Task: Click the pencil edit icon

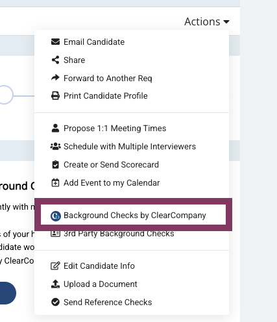Action: pos(55,266)
